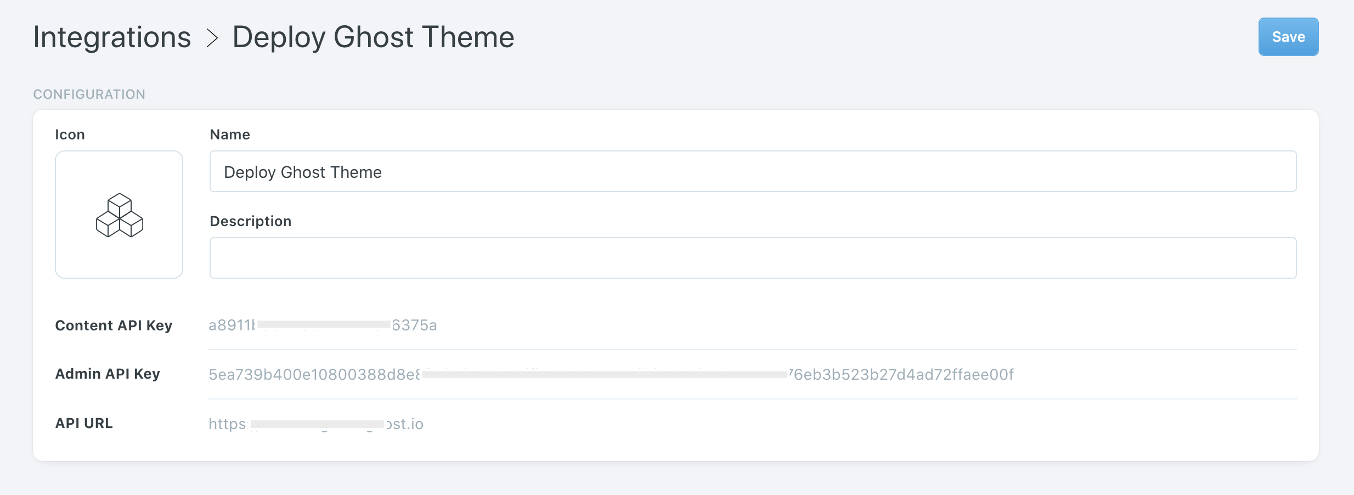Screen dimensions: 1354x495
Task: Click the cube integration icon
Action: click(x=119, y=215)
